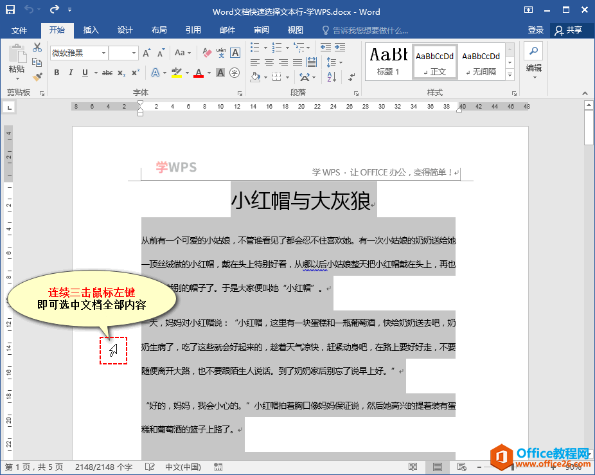
Task: Apply underline to the selection
Action: click(x=84, y=71)
